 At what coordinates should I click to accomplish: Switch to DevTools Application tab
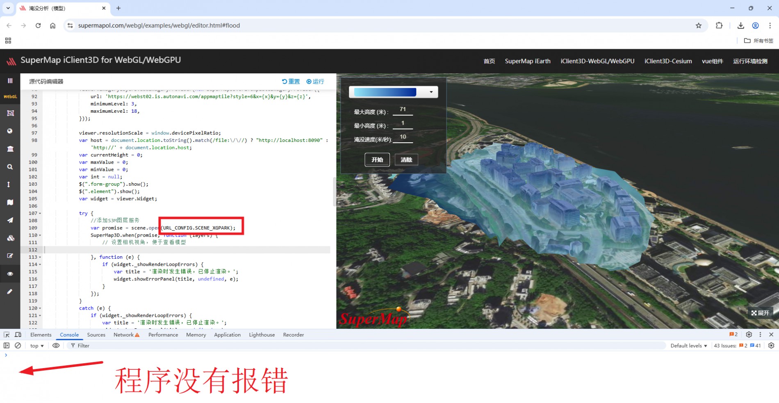pos(228,335)
